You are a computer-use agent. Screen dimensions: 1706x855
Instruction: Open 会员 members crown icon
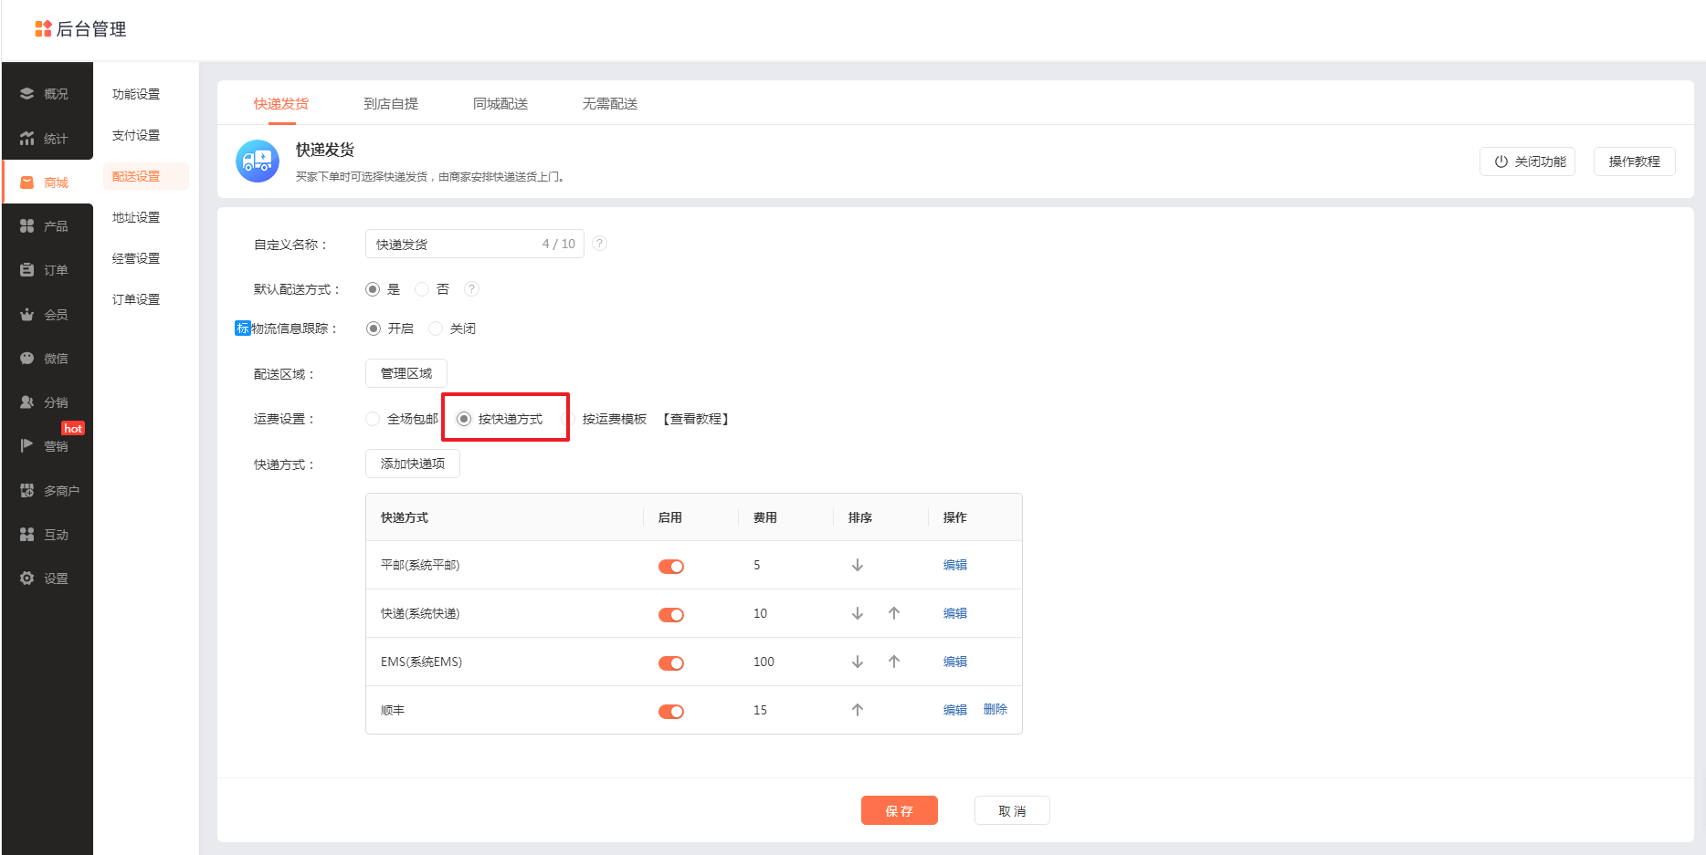pos(26,315)
